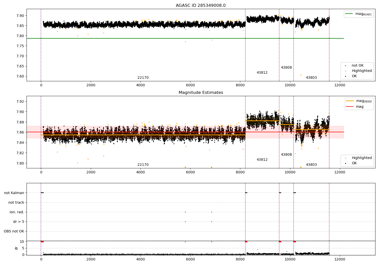Select "OK" in the Magnitude Estimates legend

354,163
